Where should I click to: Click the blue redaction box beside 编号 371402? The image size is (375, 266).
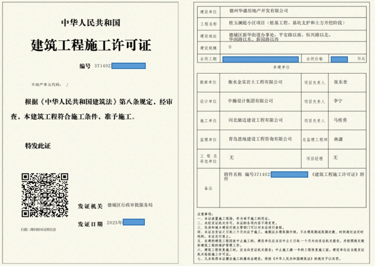(128, 66)
